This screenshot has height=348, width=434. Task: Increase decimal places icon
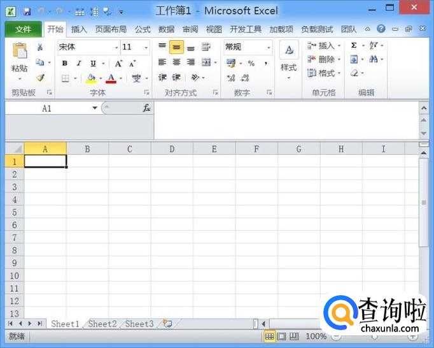coord(231,78)
